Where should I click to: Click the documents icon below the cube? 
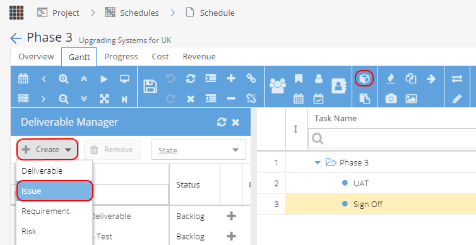365,99
